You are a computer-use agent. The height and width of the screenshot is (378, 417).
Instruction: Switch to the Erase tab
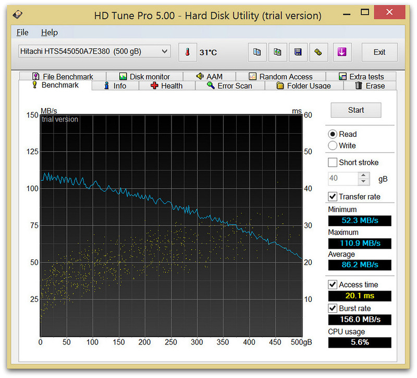pyautogui.click(x=370, y=86)
